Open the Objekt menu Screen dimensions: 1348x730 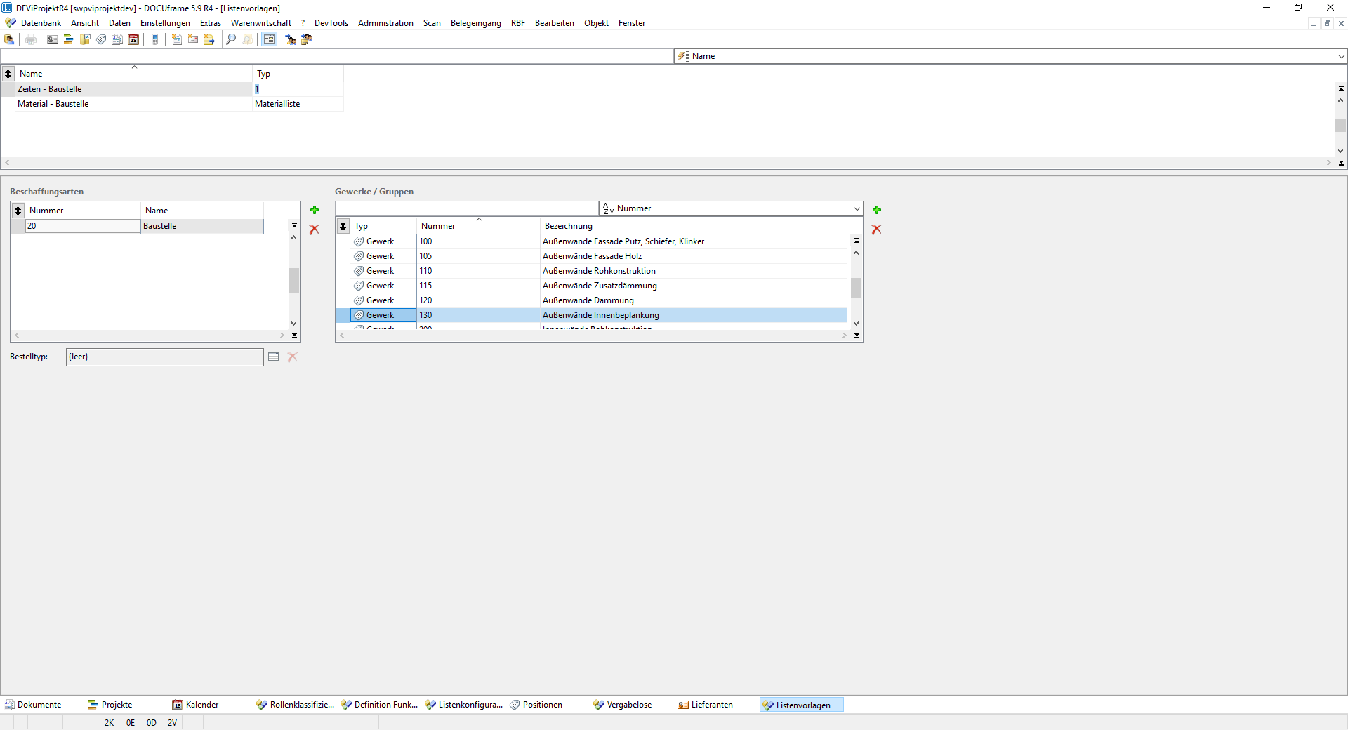(596, 23)
